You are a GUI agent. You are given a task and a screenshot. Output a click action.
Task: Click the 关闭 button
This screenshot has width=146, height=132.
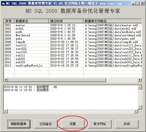[x=127, y=124]
